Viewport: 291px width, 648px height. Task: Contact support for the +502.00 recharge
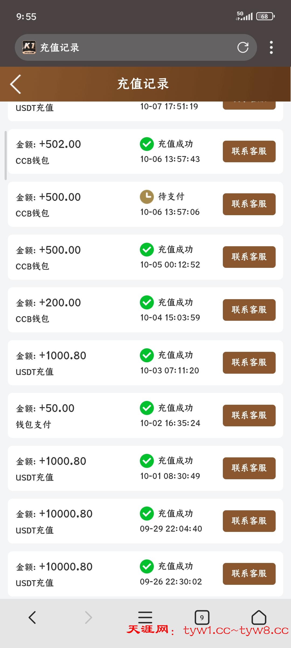click(249, 151)
